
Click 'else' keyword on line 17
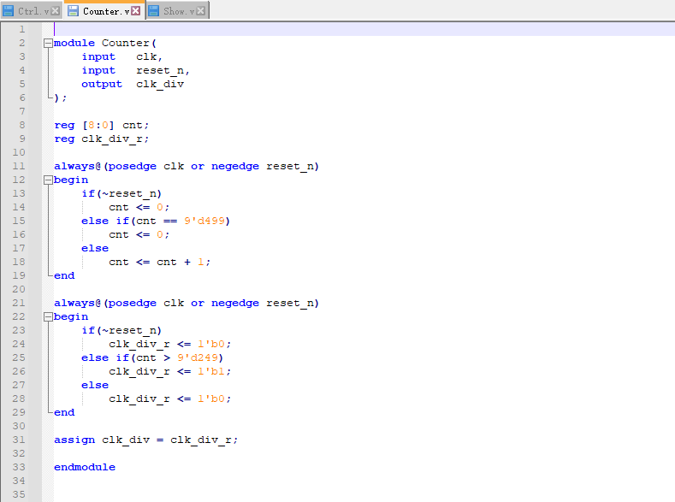[95, 249]
